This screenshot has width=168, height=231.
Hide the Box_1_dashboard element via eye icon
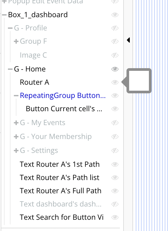click(115, 15)
